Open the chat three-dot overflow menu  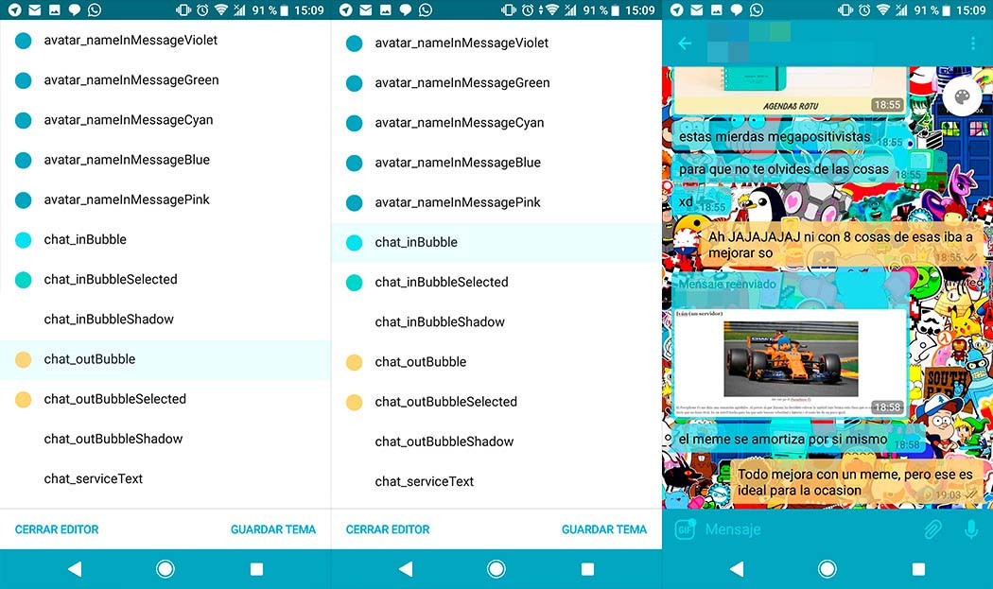tap(973, 43)
